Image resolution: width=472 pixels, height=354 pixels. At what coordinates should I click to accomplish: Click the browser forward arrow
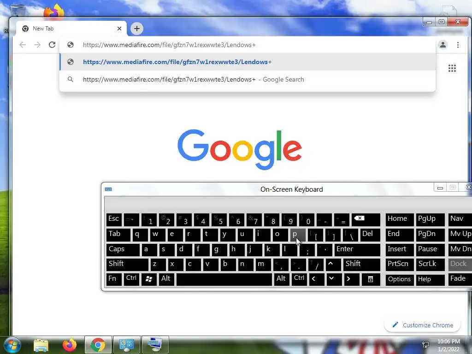tap(37, 45)
